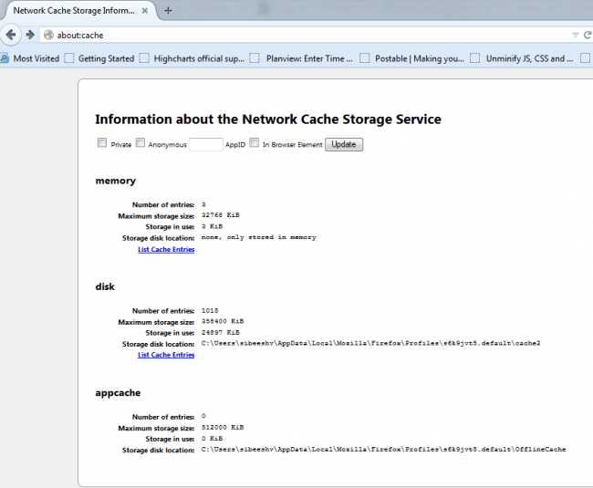Screen dimensions: 593x488
Task: Click the Postable bookmark page icon
Action: click(x=365, y=58)
